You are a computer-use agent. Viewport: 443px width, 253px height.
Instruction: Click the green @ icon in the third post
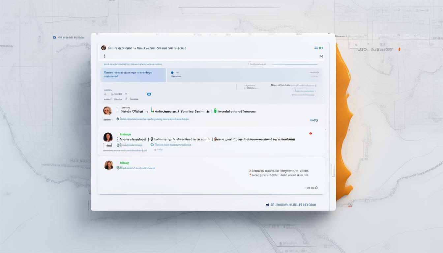(118, 168)
